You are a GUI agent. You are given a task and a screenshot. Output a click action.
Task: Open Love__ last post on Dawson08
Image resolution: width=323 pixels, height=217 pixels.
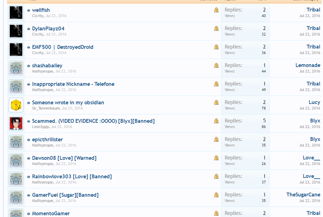(312, 158)
